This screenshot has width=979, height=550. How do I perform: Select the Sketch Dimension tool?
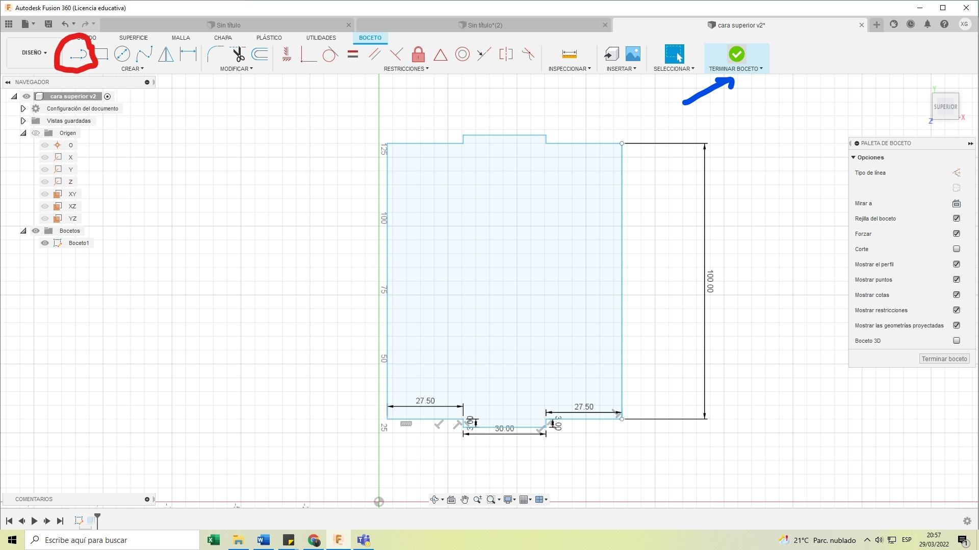pyautogui.click(x=188, y=54)
